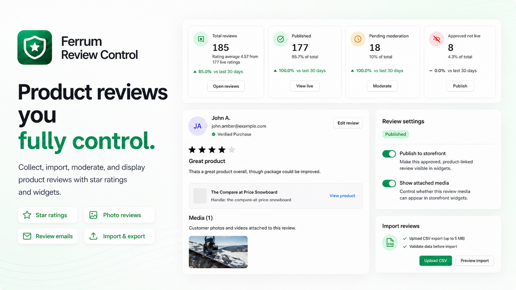Open the snowboard media thumbnail
The width and height of the screenshot is (516, 290).
(218, 252)
